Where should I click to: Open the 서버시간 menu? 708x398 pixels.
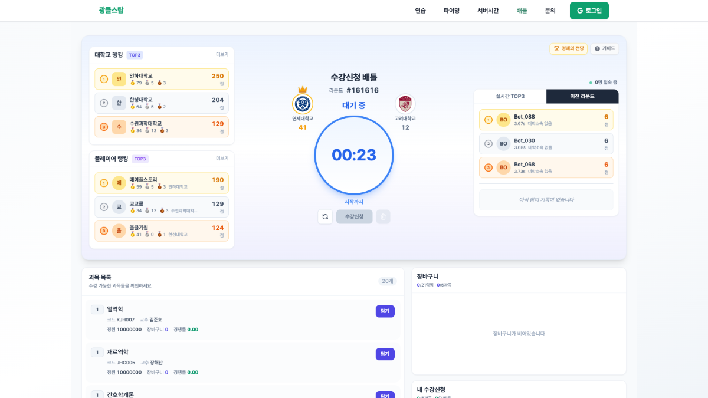488,11
